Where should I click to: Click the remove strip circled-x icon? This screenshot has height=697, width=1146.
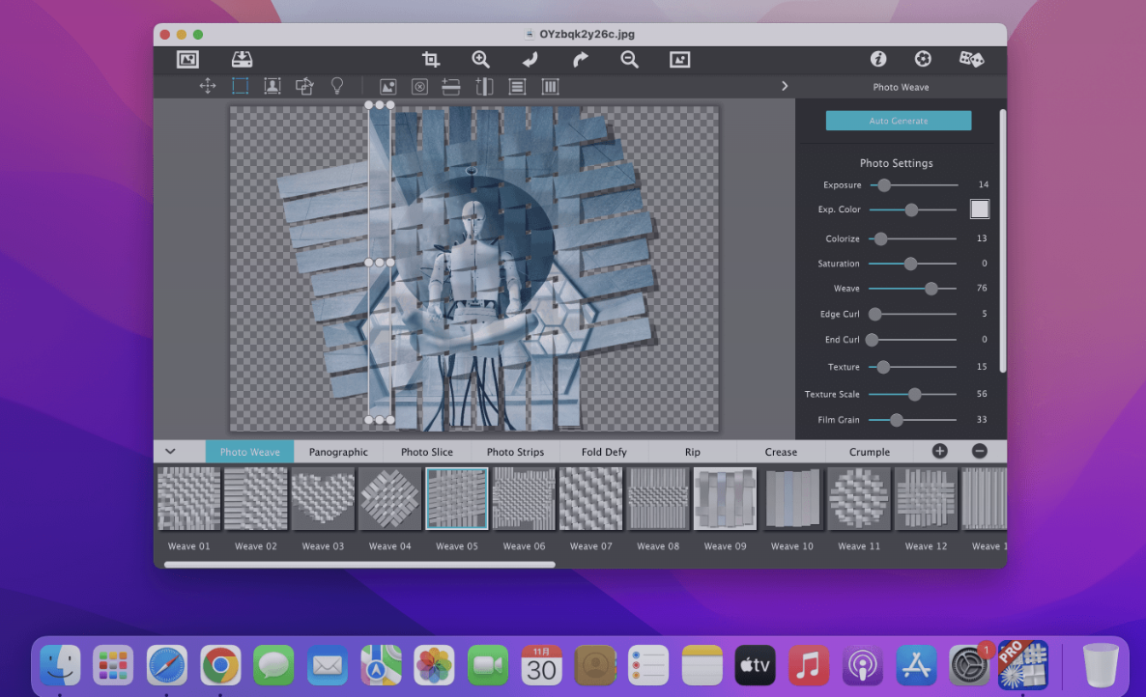point(419,87)
